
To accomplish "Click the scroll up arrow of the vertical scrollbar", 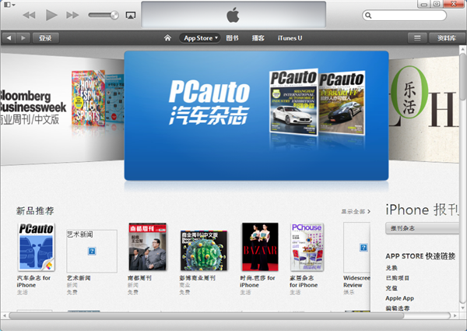I will pos(462,48).
